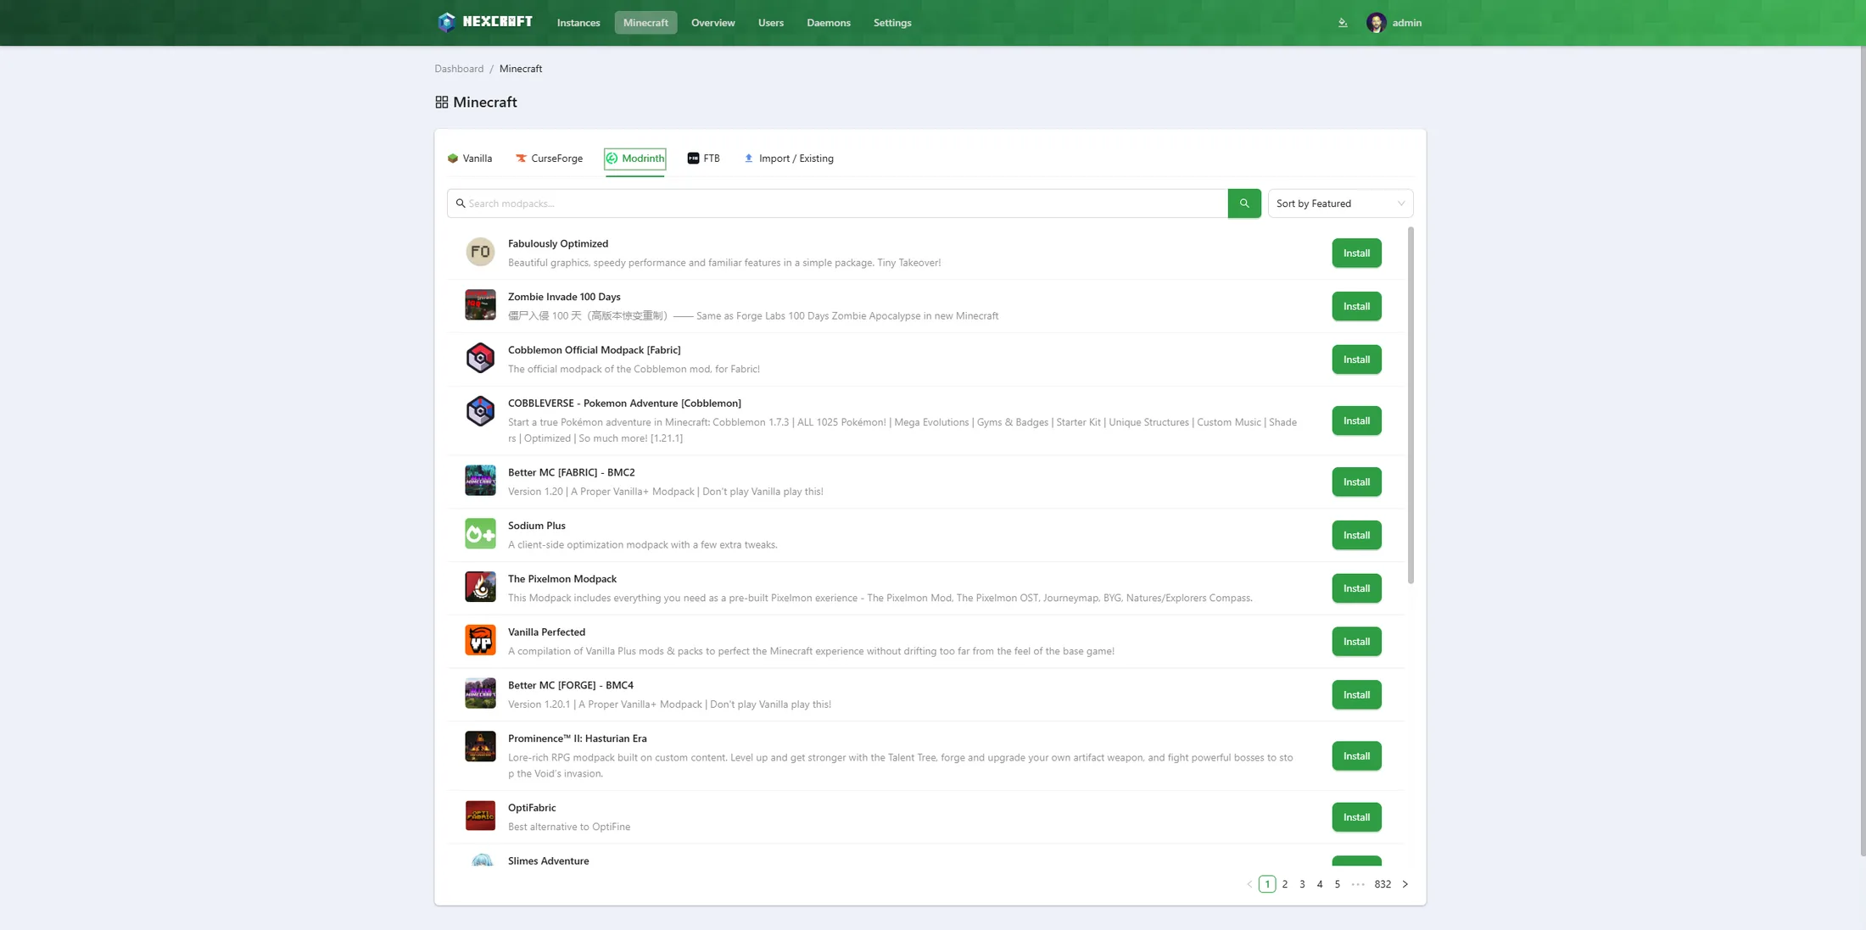This screenshot has width=1866, height=930.
Task: Click the main page scrollbar
Action: pos(1862,451)
